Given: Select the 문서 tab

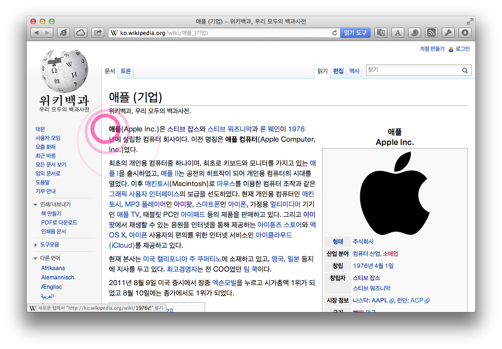Looking at the screenshot, I should tap(110, 71).
